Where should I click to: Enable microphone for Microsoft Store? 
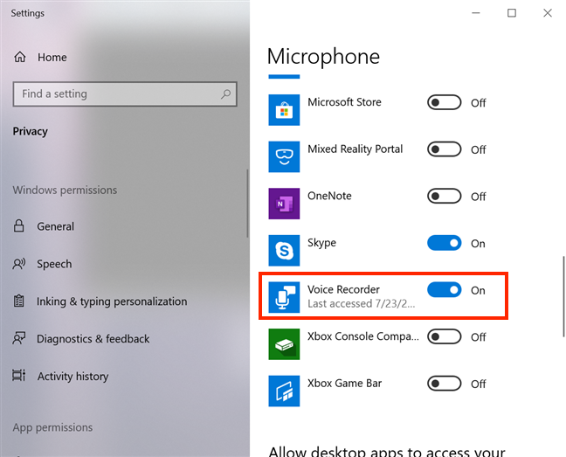pyautogui.click(x=444, y=102)
